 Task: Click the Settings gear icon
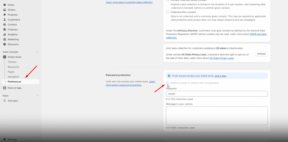(x=4, y=139)
